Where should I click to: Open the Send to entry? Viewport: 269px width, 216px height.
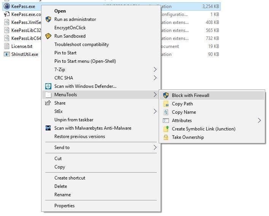pos(101,148)
